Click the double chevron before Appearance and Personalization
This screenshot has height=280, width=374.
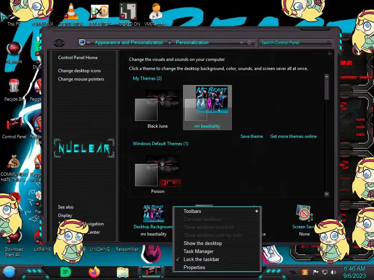click(88, 42)
